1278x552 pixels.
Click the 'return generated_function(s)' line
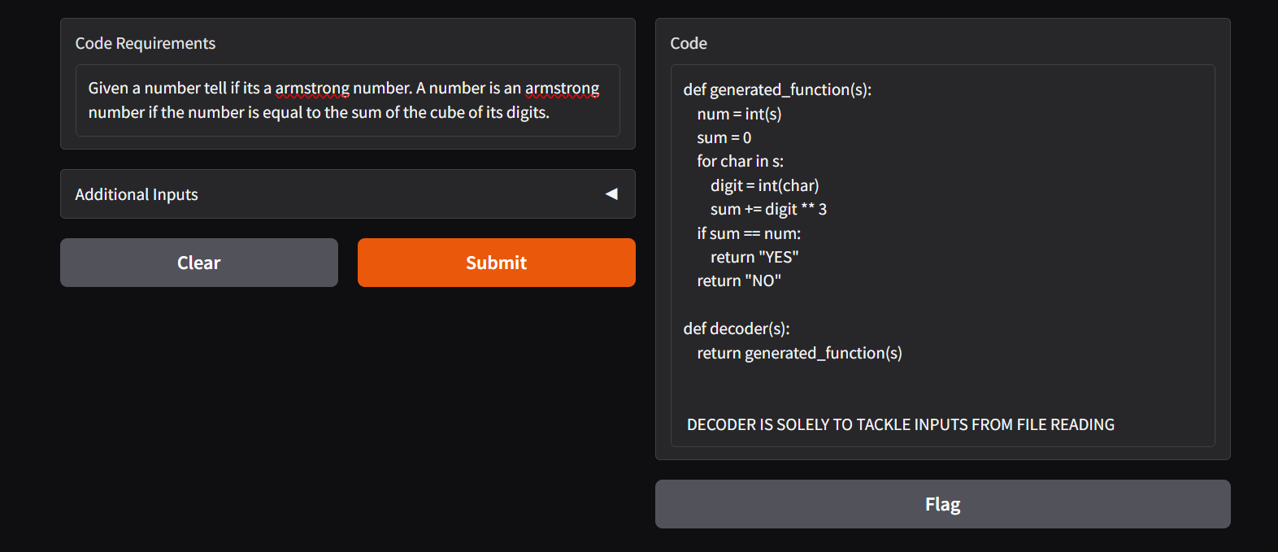(799, 353)
